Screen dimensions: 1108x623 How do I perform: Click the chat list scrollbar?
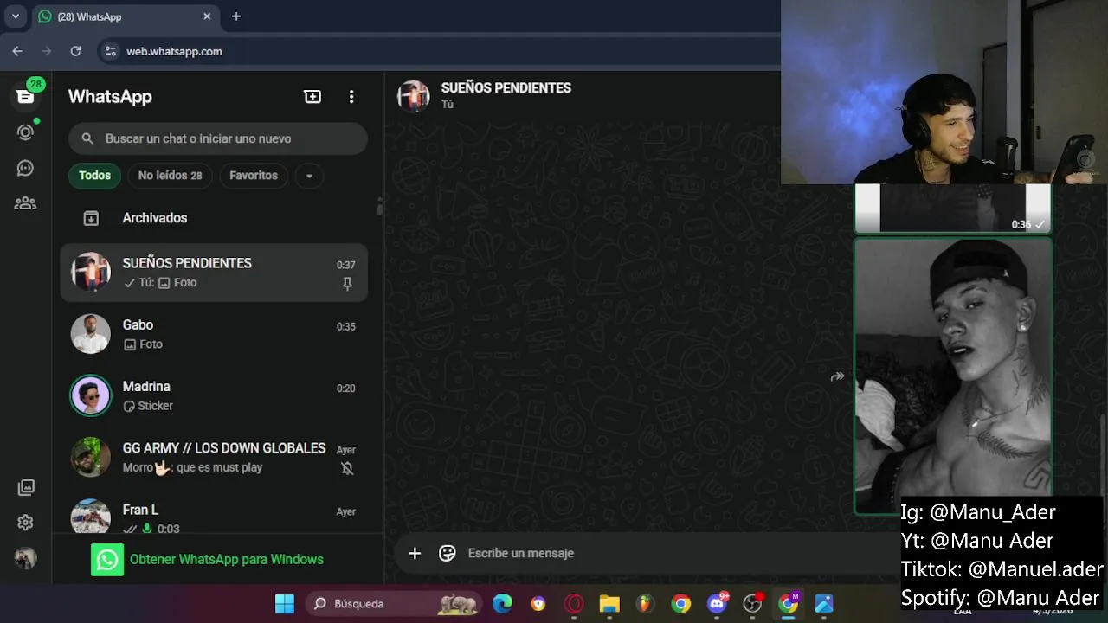pyautogui.click(x=380, y=208)
